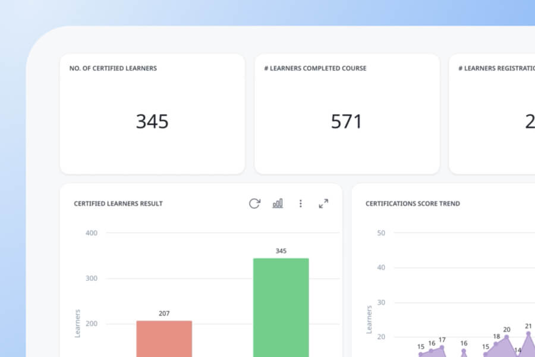Click the 300 axis label on bar chart
The width and height of the screenshot is (535, 357).
click(x=92, y=278)
